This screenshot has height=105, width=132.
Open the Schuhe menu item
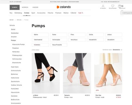[27, 13]
